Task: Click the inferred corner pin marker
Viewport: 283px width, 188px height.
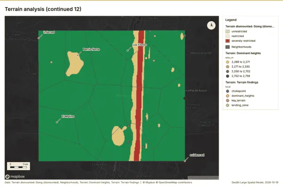Action: tap(38, 38)
